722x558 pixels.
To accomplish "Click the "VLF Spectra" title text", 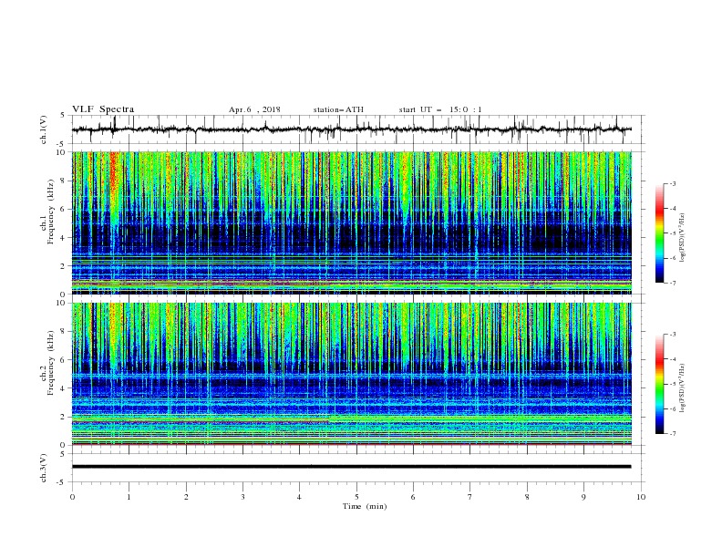I will click(x=103, y=109).
